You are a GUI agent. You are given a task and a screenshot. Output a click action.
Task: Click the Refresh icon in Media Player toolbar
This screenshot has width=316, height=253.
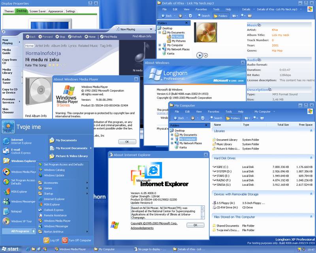pos(69,37)
